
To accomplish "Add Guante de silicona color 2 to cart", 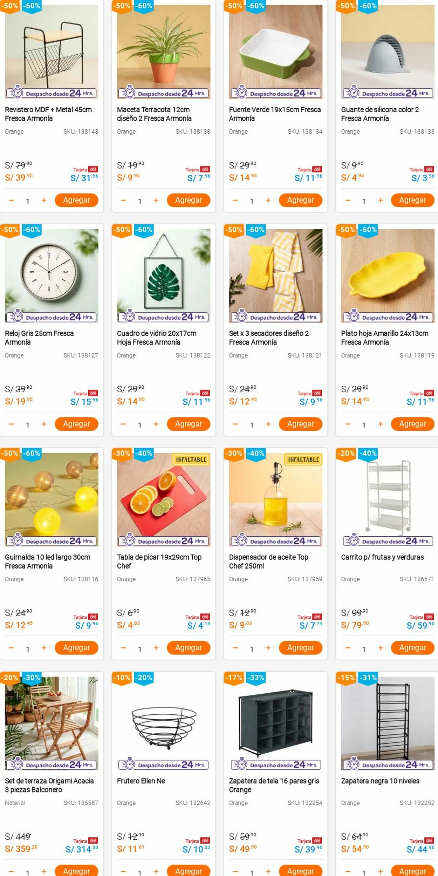I will [413, 201].
